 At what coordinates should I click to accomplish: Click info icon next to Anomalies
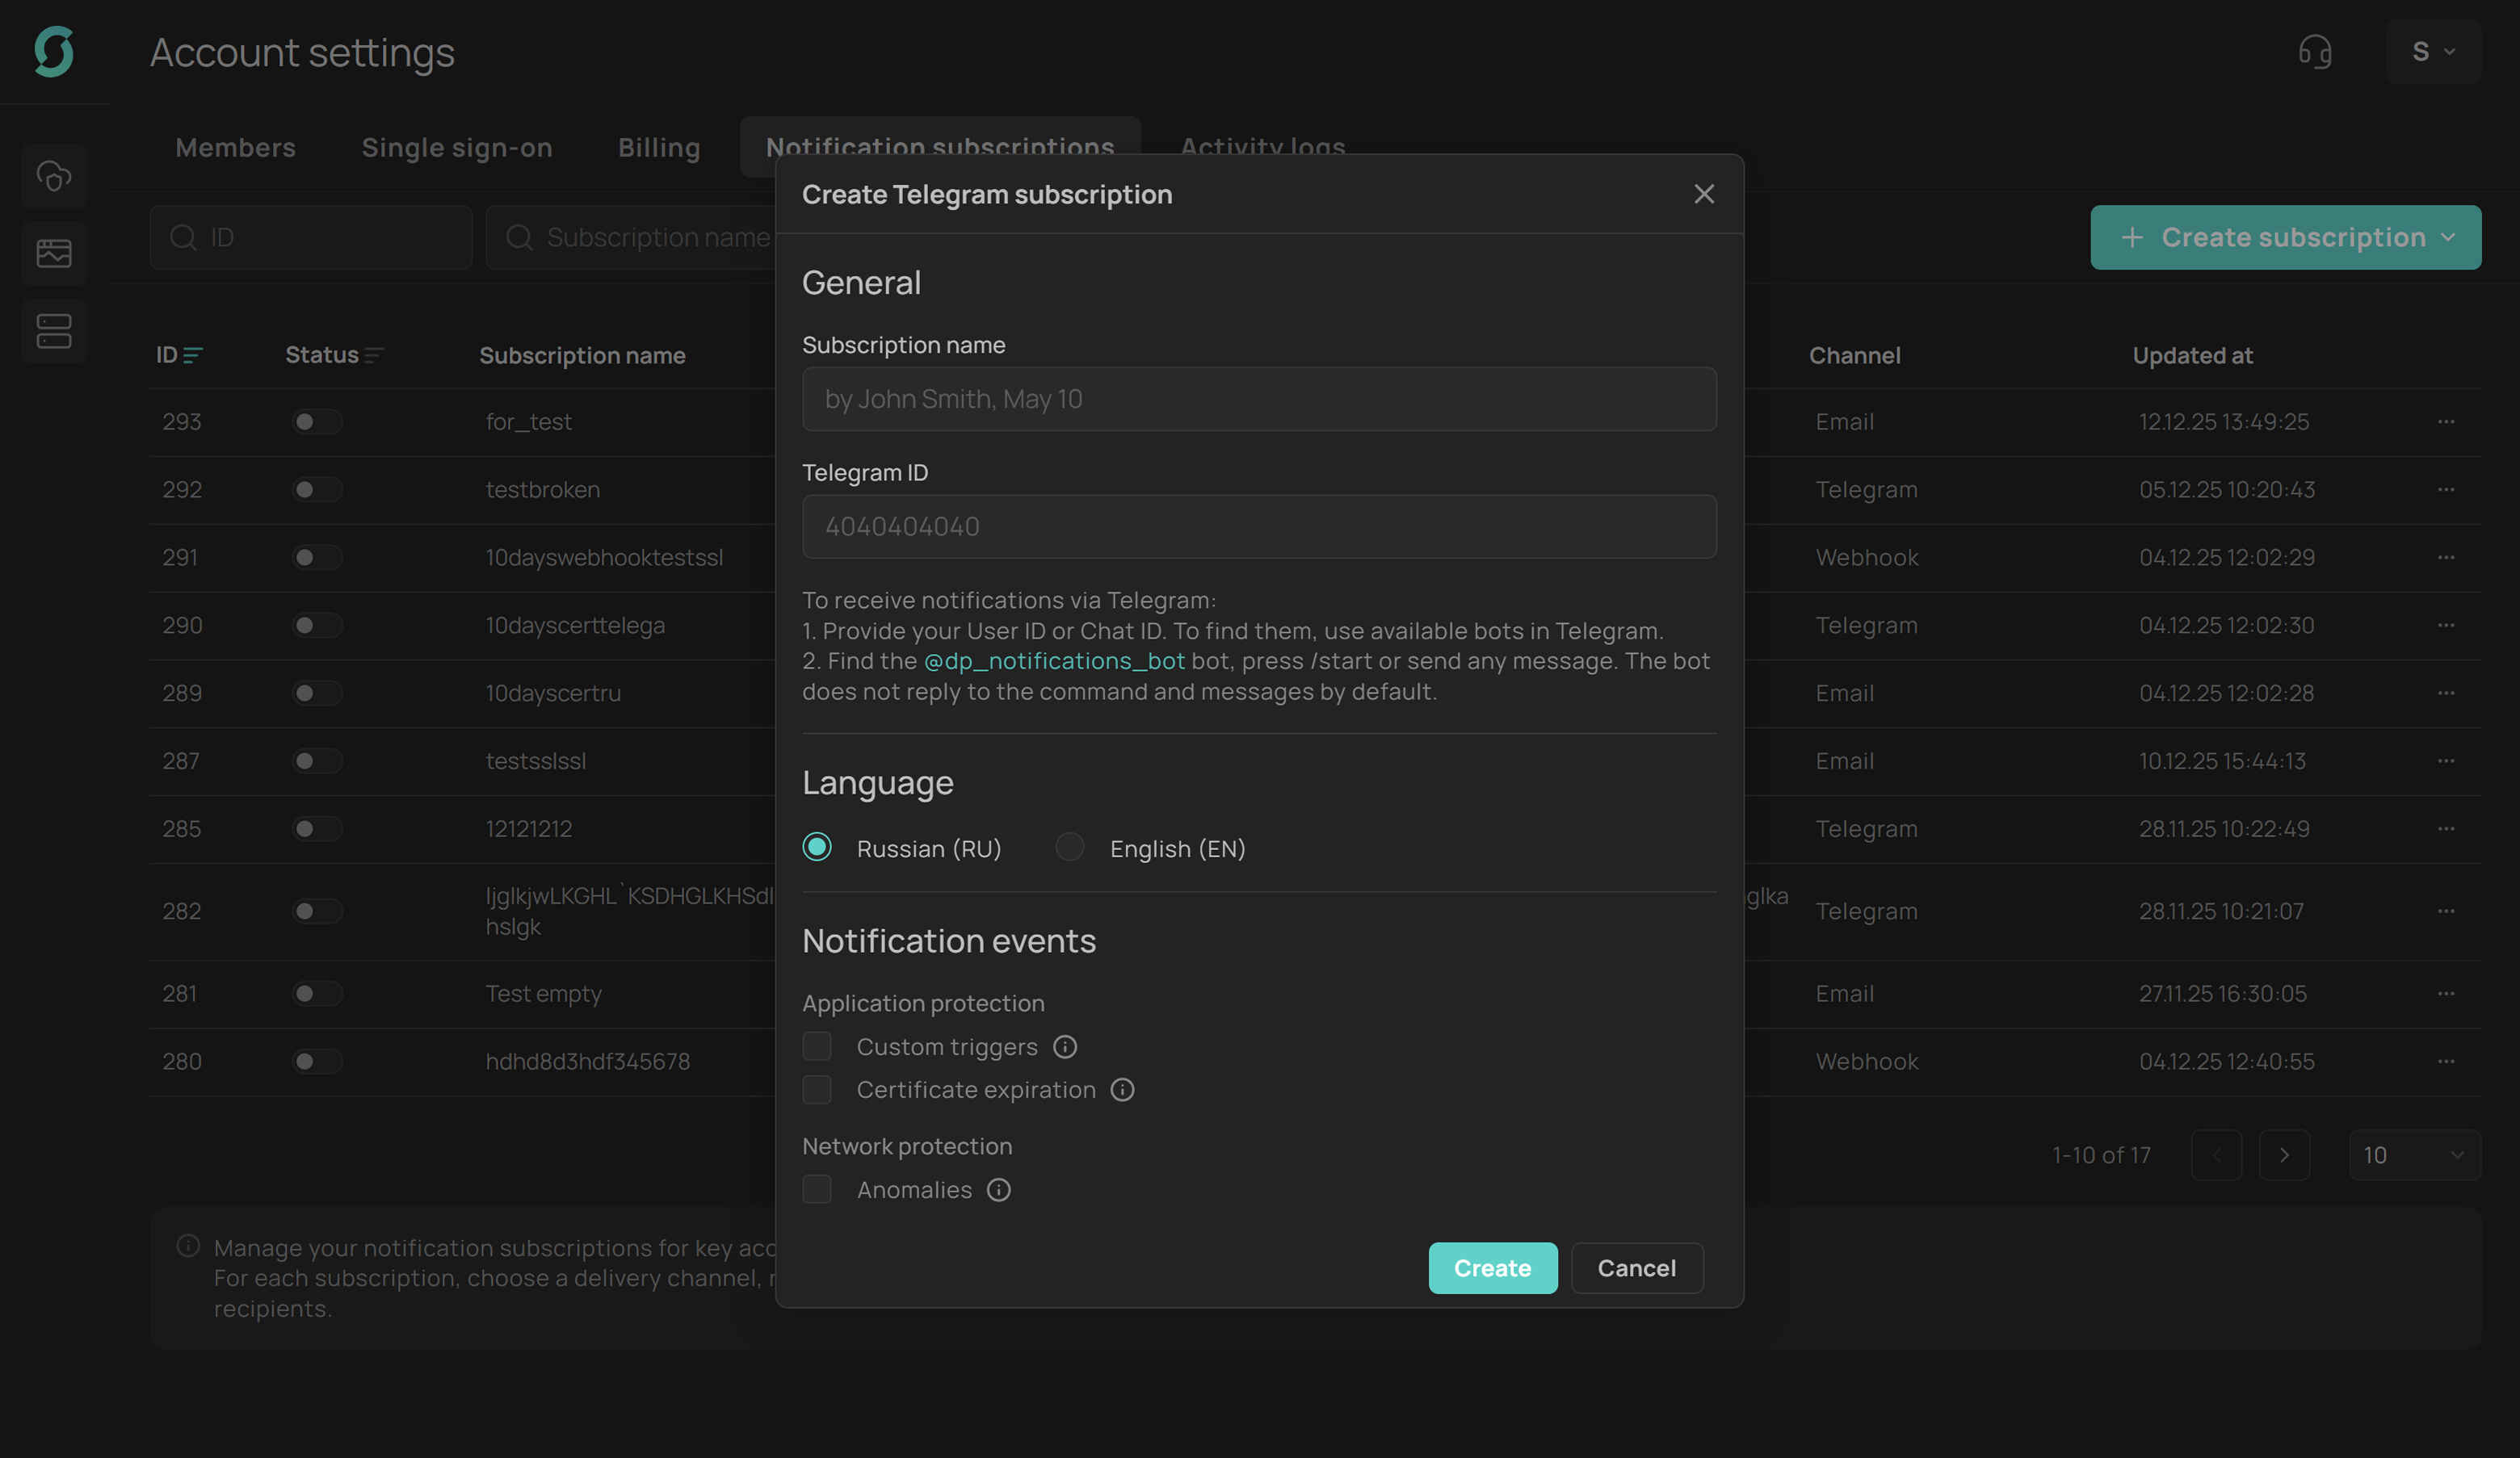point(998,1189)
